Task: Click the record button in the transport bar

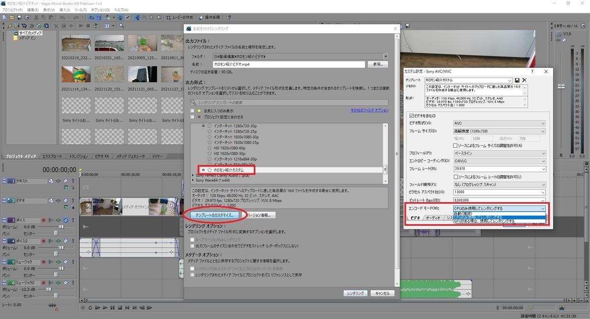Action: point(83,308)
